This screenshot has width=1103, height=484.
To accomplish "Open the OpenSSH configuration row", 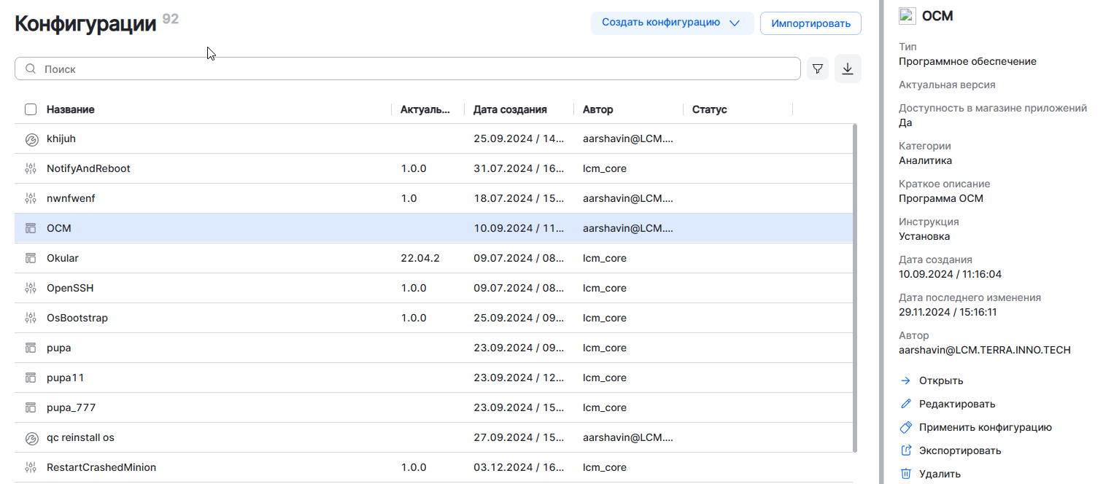I will coord(70,288).
